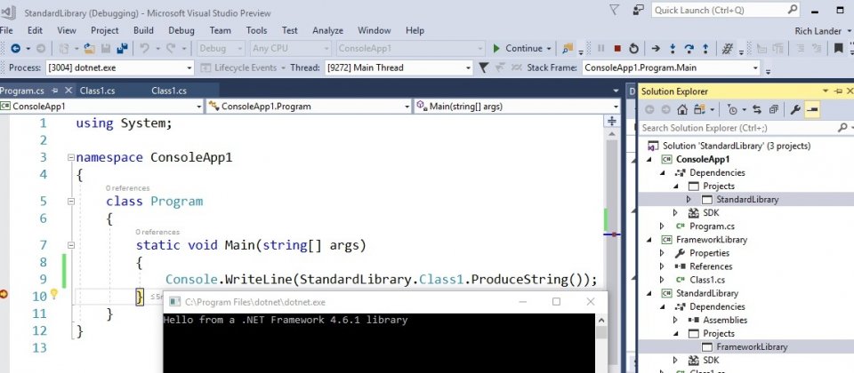Click the Undo icon
The image size is (854, 373).
144,48
